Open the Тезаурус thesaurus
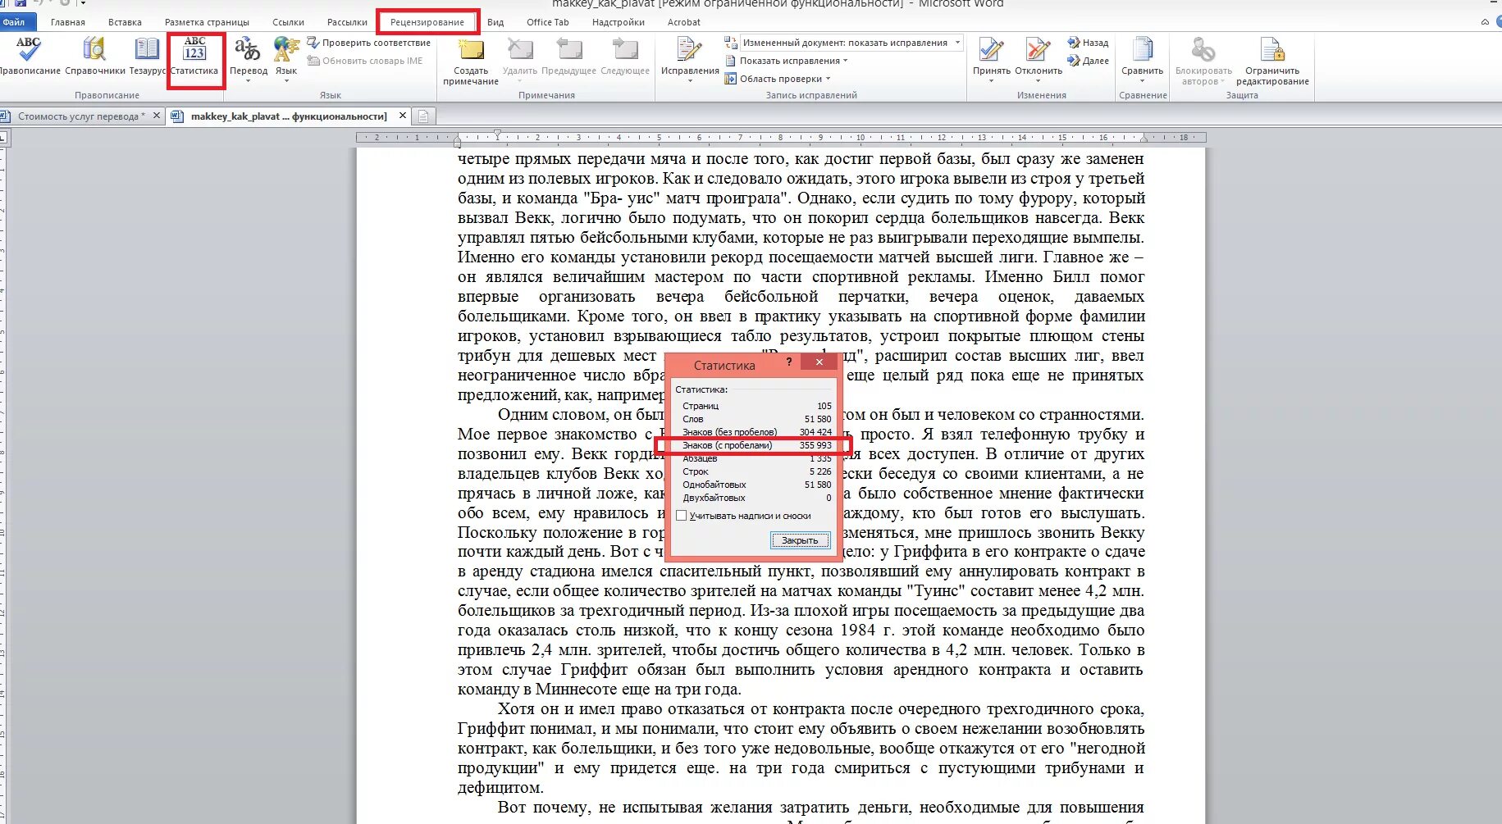 click(x=147, y=56)
